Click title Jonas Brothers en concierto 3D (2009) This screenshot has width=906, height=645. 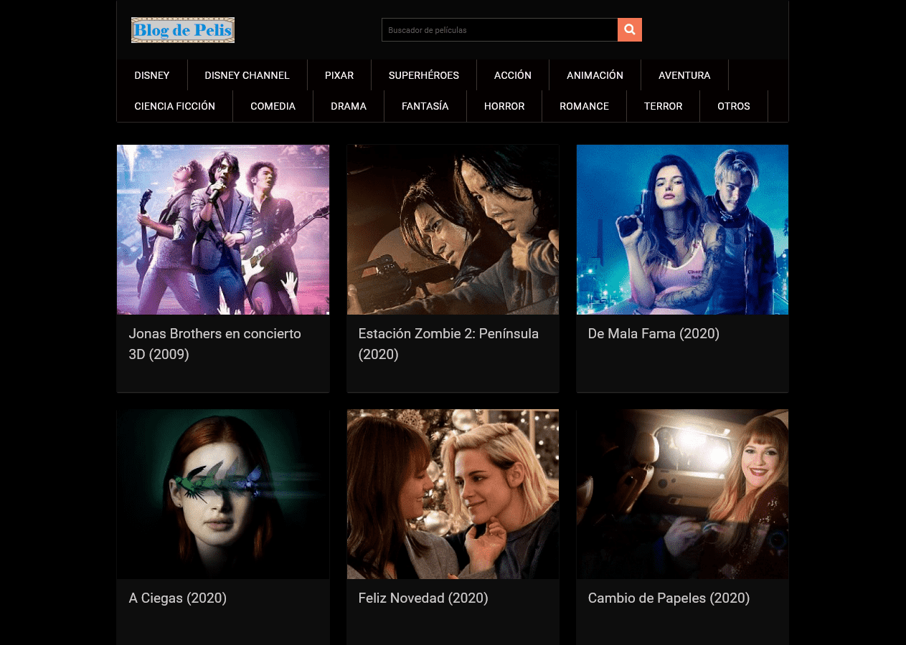click(x=215, y=344)
